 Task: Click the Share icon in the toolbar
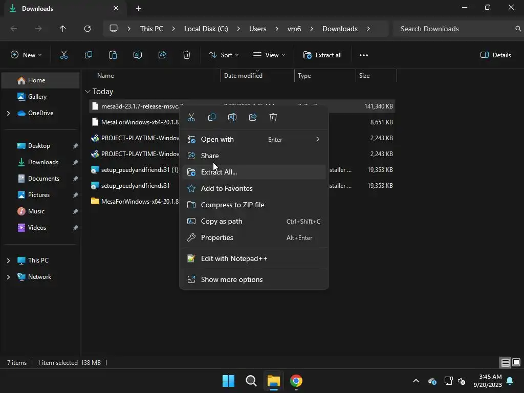(x=162, y=55)
